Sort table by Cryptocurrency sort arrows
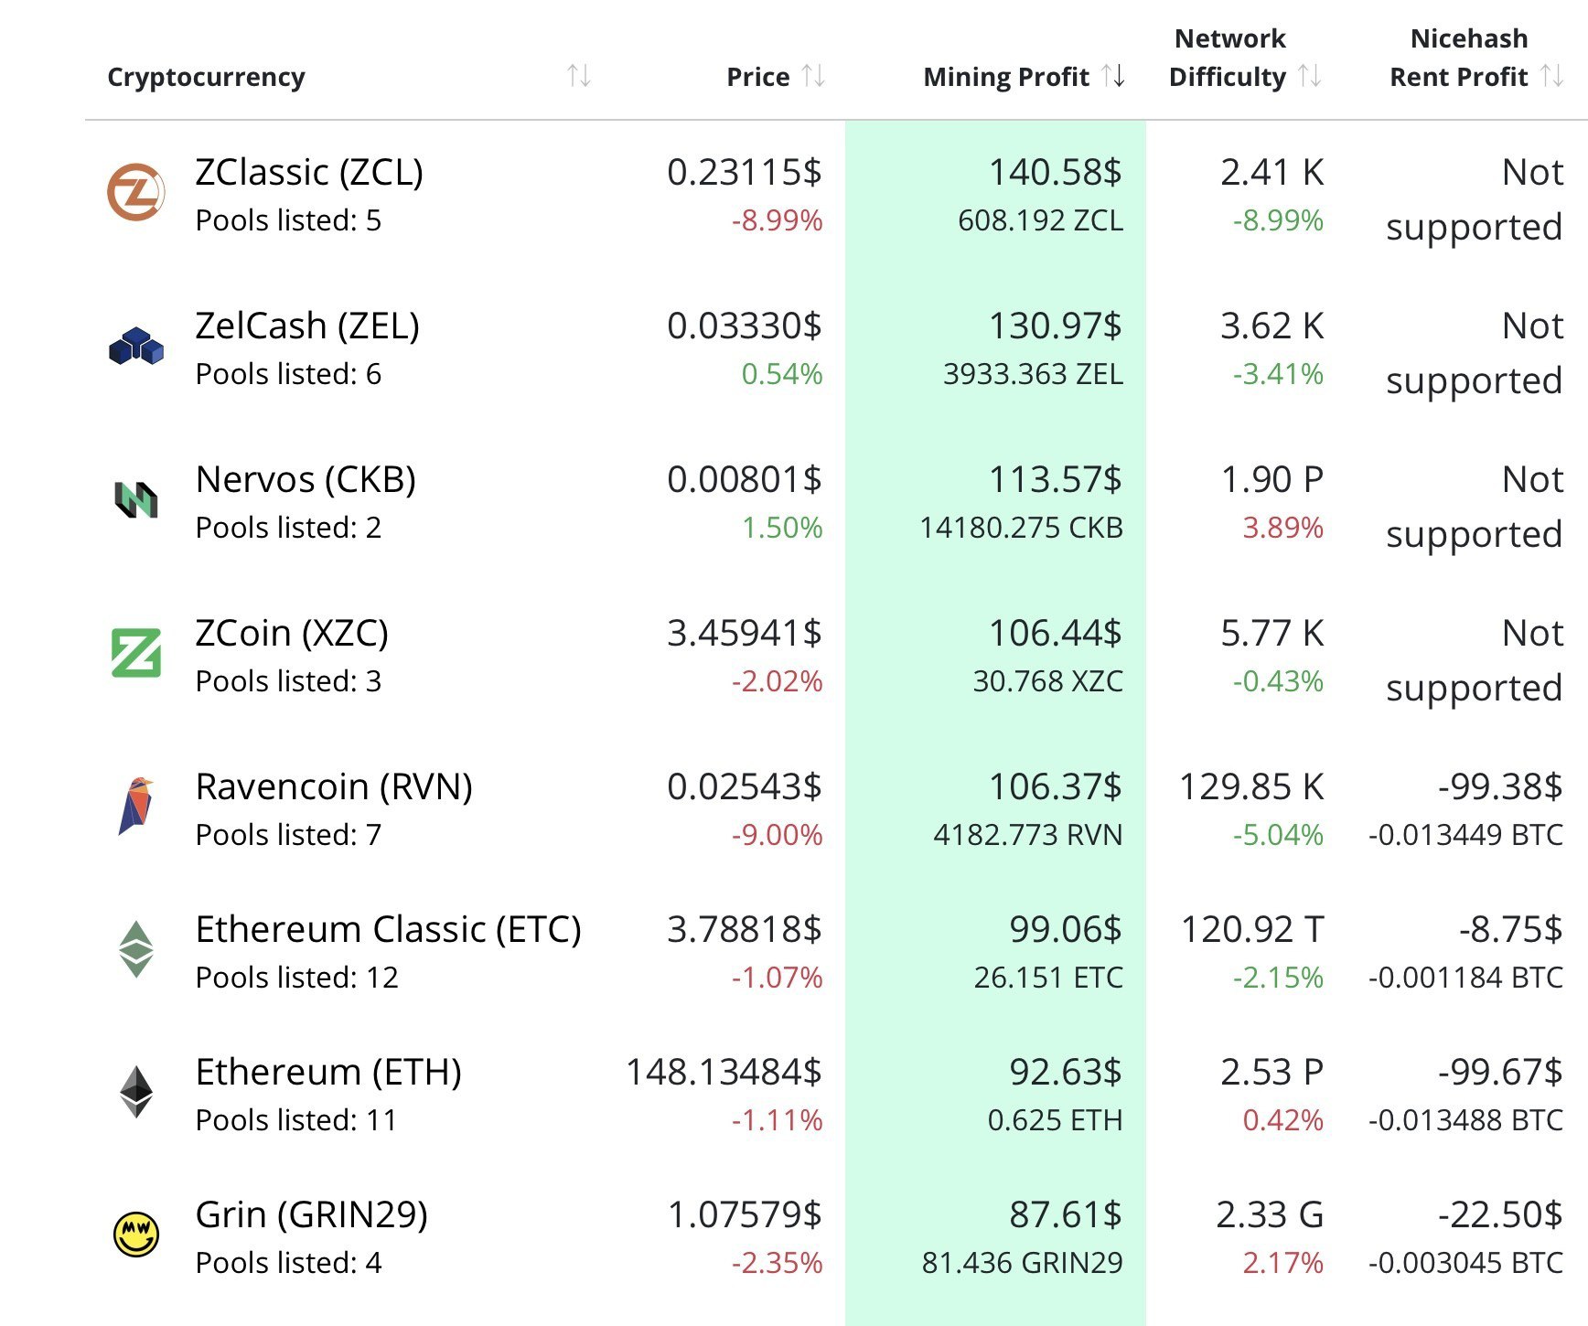Screen dimensions: 1588x1326 [579, 76]
